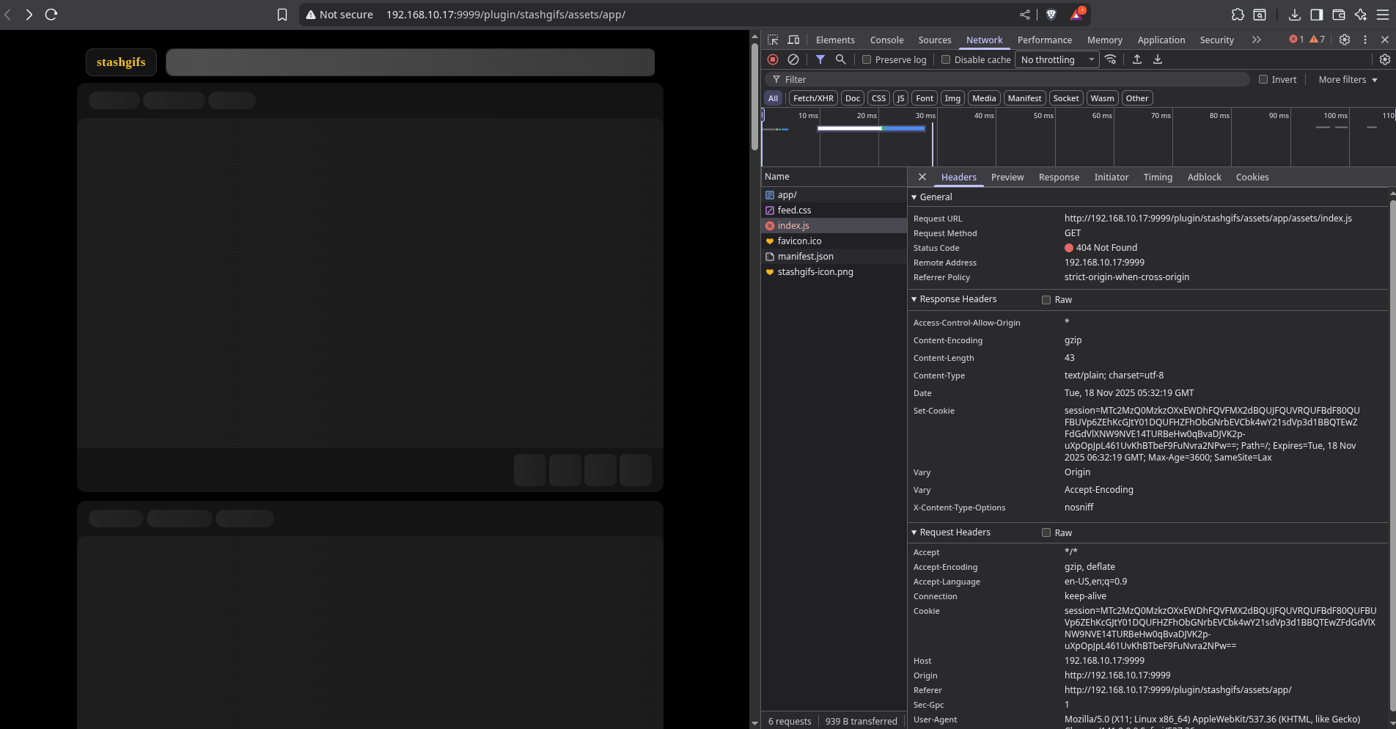
Task: Click the stop recording network log icon
Action: [x=773, y=59]
